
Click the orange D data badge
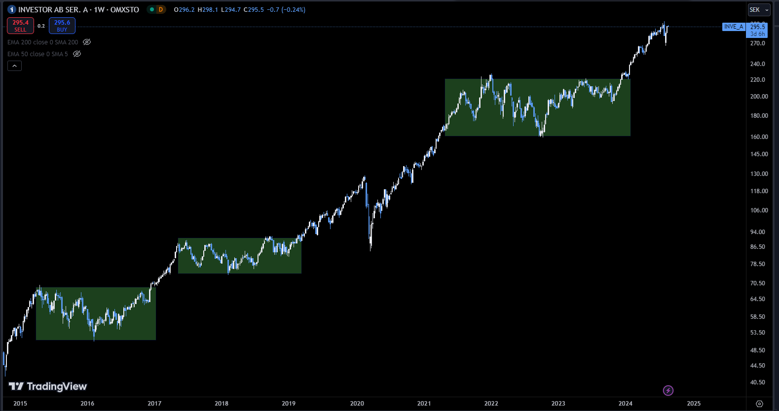(161, 9)
